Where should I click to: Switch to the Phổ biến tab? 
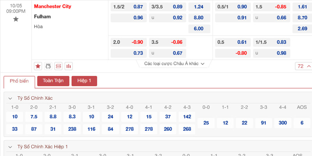tap(19, 81)
